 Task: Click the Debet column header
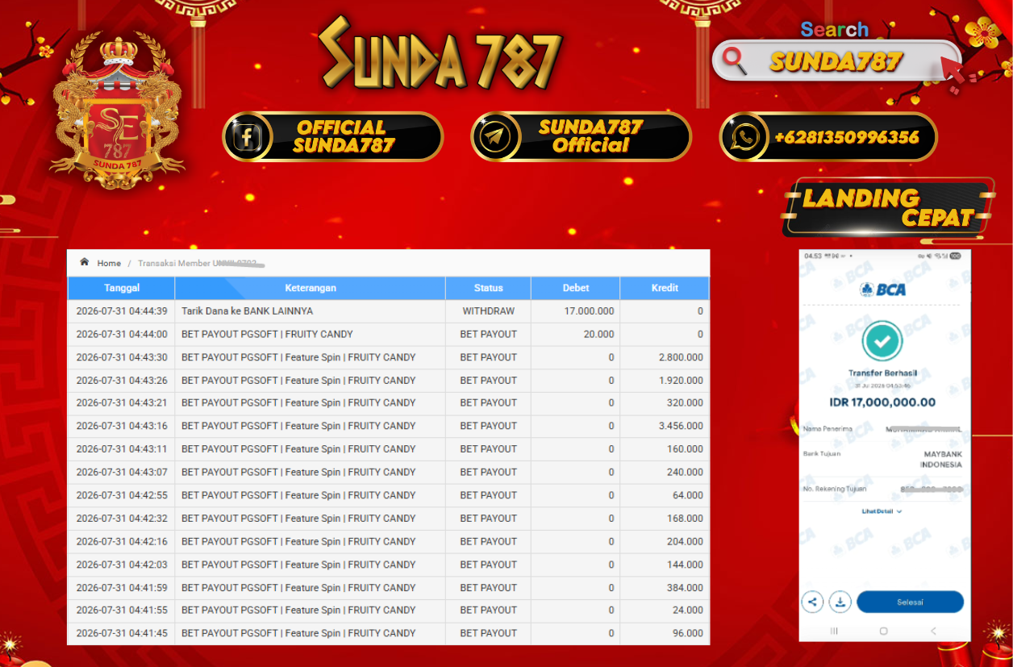pyautogui.click(x=576, y=288)
